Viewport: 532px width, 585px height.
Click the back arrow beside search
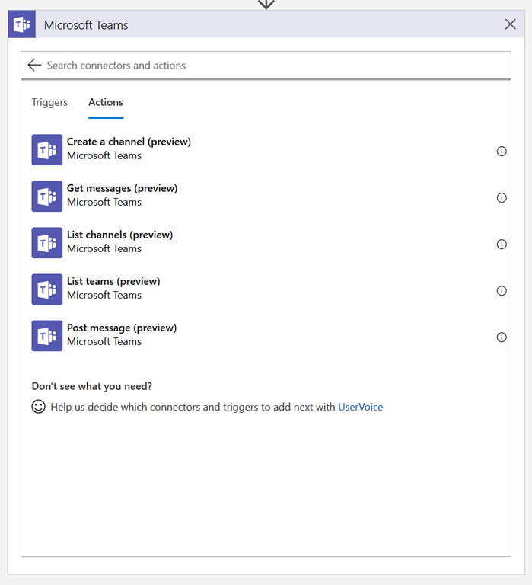tap(34, 65)
